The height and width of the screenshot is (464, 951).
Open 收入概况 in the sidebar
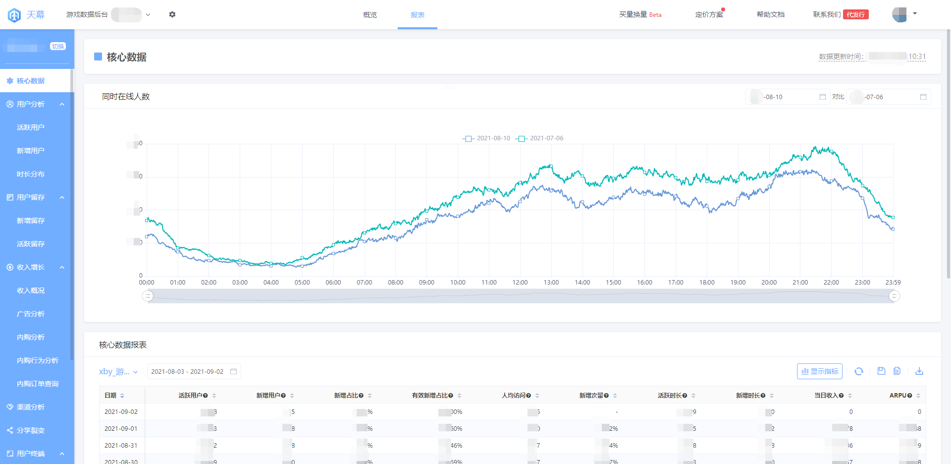coord(31,290)
